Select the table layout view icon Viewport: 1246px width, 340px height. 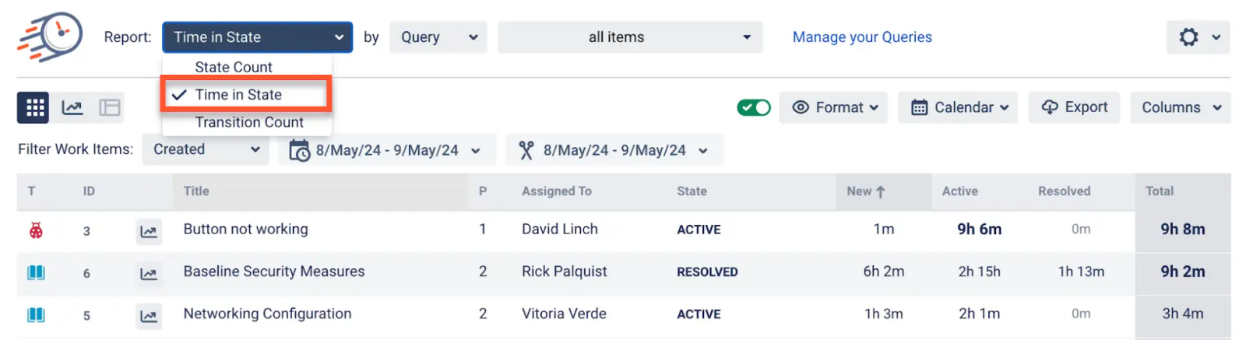pyautogui.click(x=110, y=107)
